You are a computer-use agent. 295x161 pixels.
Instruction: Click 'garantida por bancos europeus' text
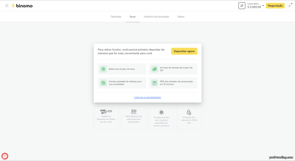tap(161, 124)
